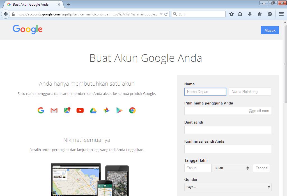Open downloads arrow icon
Screen dimensions: 287x196
250,14
